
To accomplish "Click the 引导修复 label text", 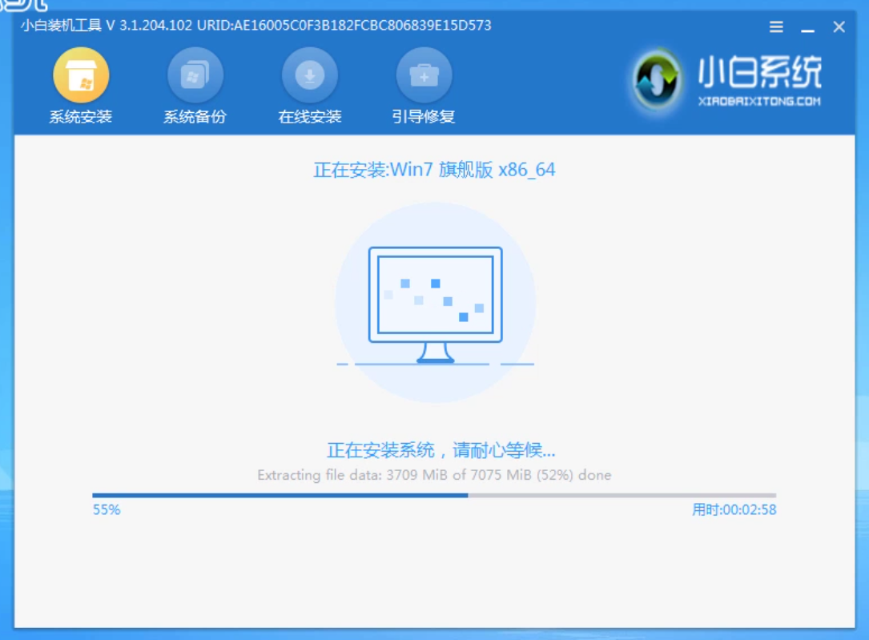I will click(x=423, y=116).
